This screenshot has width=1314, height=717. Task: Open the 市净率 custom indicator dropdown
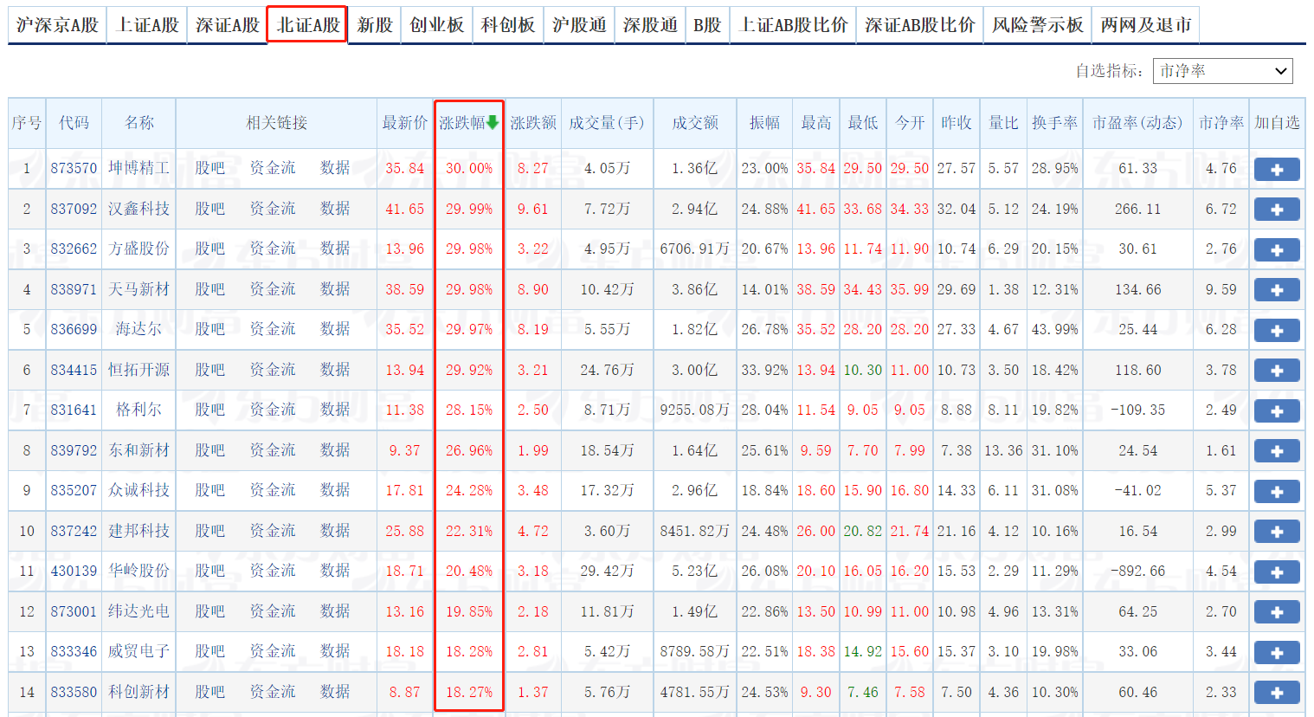coord(1223,71)
